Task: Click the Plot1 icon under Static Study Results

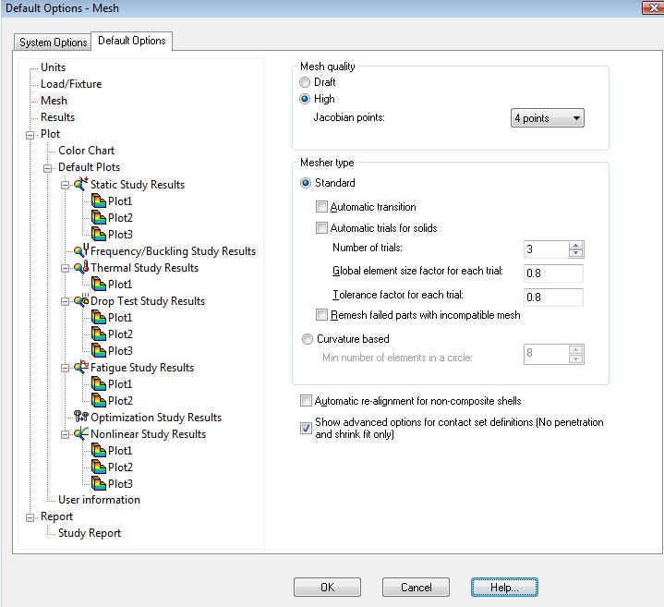Action: (99, 200)
